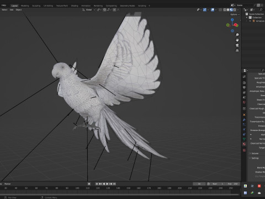Toggle X-ray mode in viewport header

(x=220, y=10)
